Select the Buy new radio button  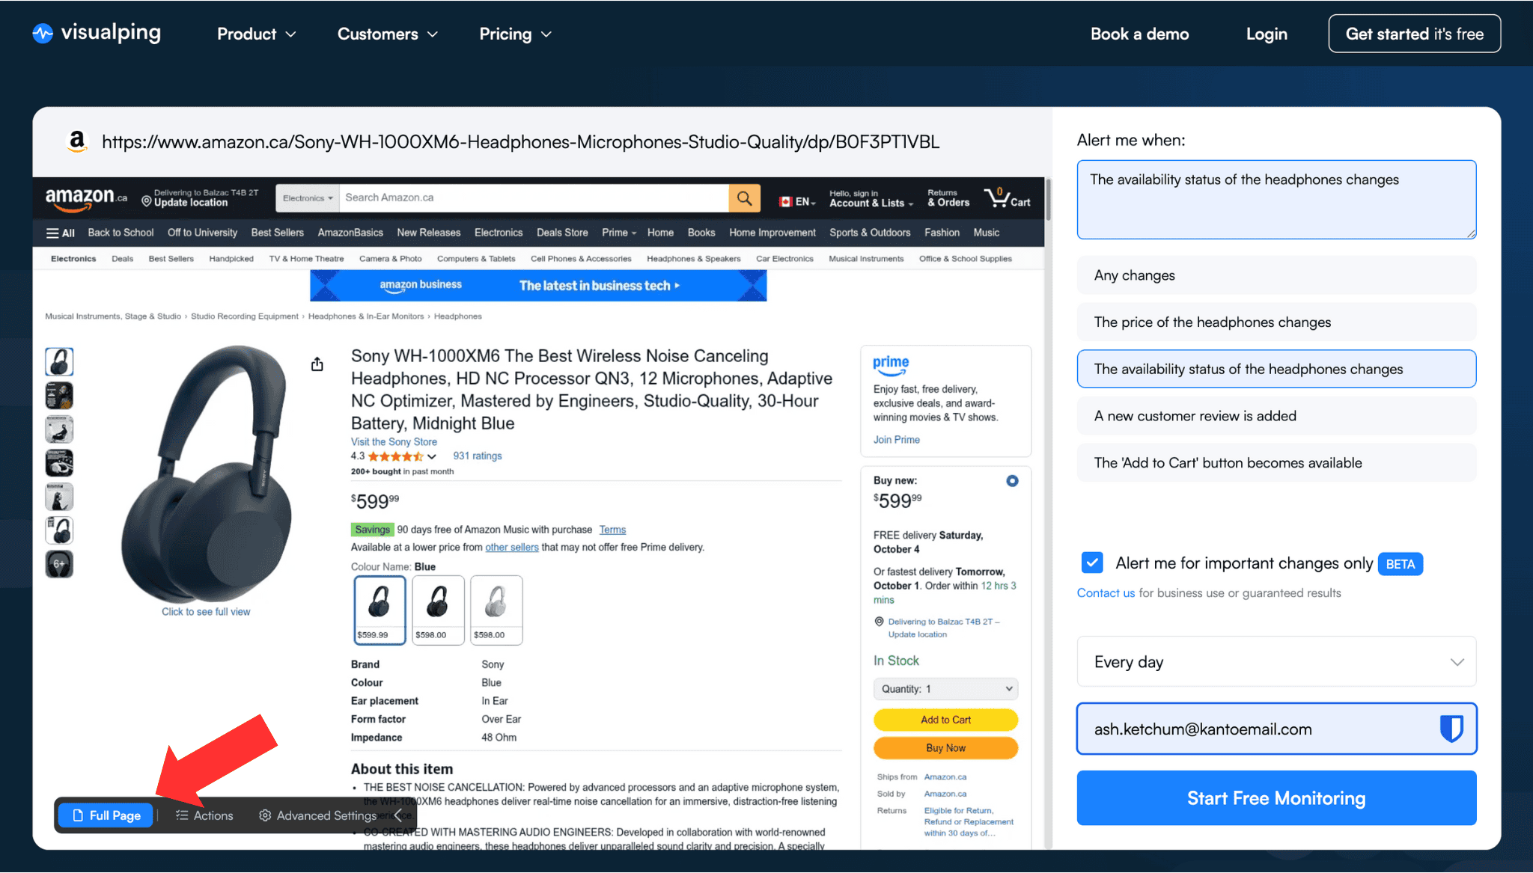(x=1012, y=481)
